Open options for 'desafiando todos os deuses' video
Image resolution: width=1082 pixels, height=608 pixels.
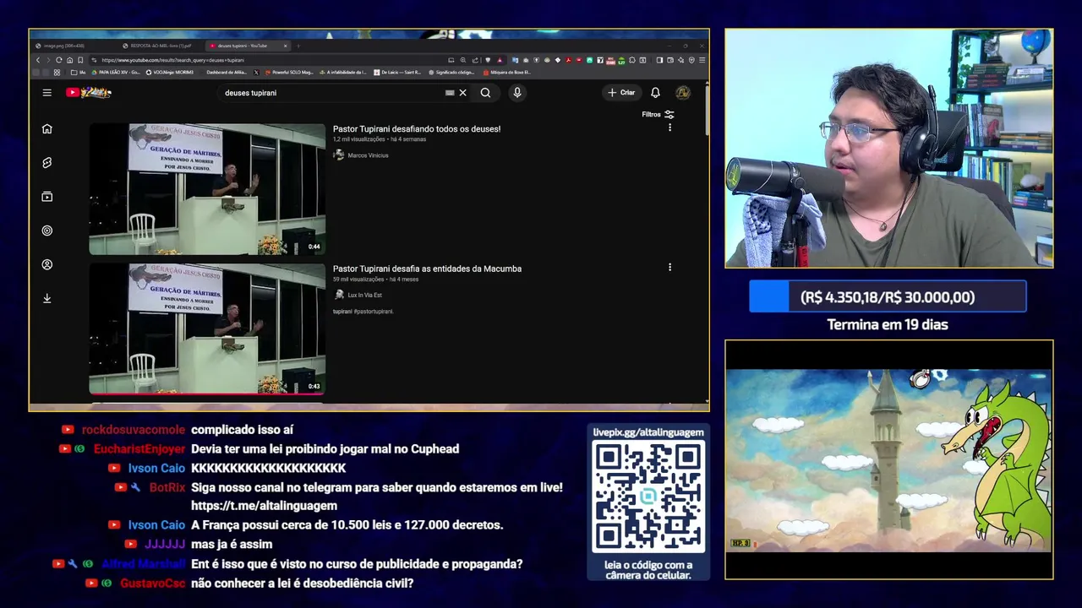[x=669, y=128]
